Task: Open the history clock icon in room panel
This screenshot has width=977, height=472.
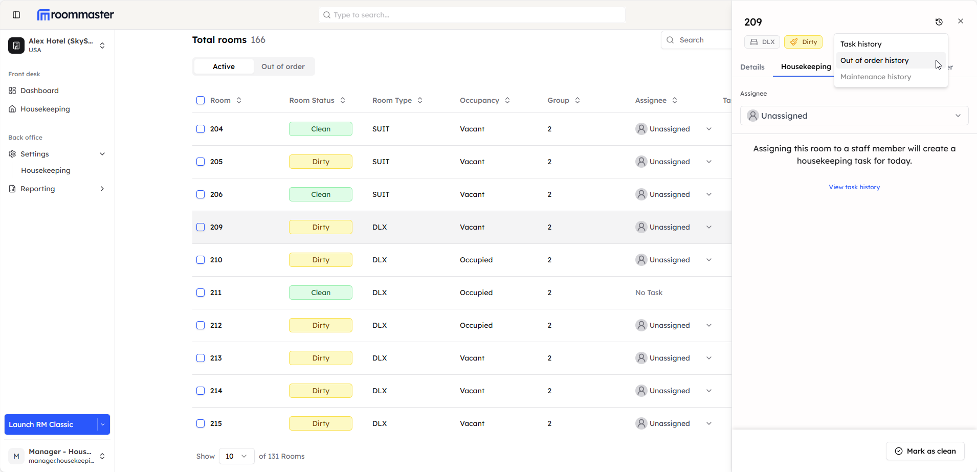Action: point(939,22)
